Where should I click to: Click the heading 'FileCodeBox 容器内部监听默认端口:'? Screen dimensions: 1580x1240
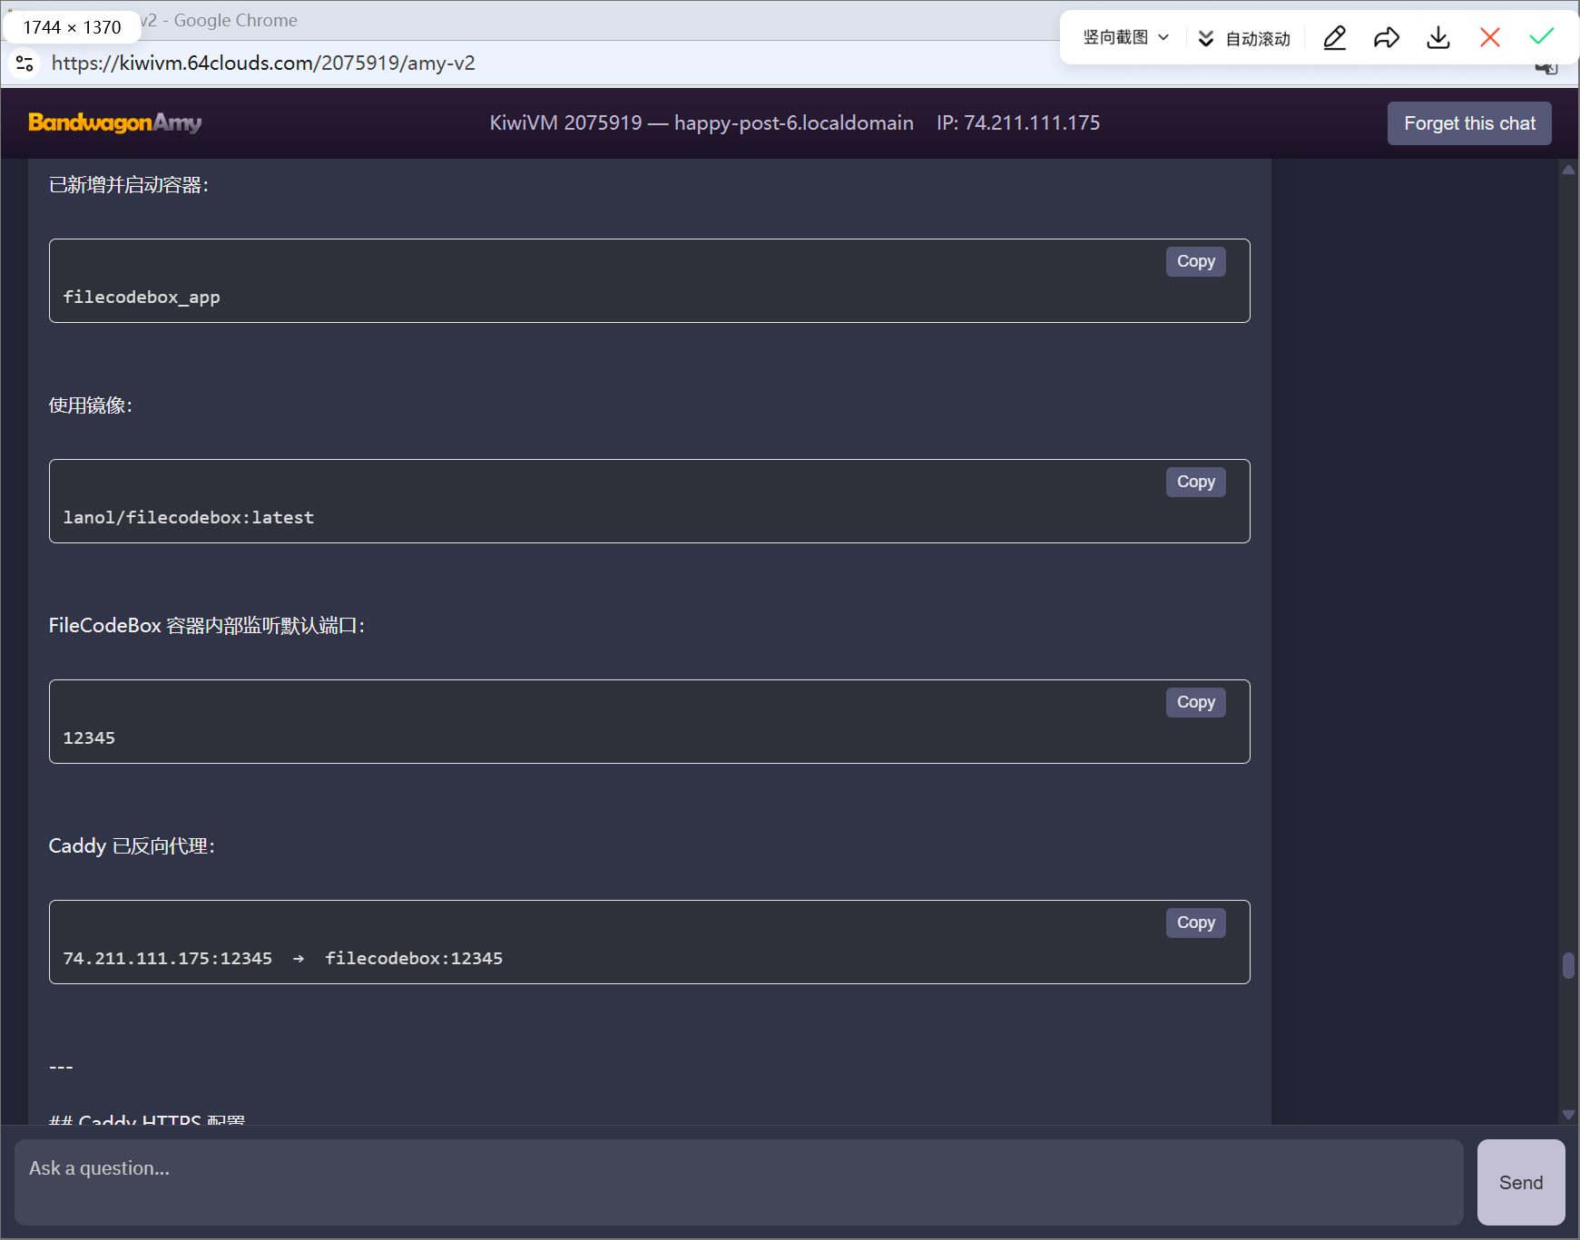(x=207, y=626)
